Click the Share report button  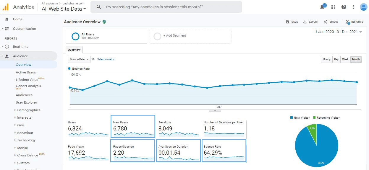[331, 22]
